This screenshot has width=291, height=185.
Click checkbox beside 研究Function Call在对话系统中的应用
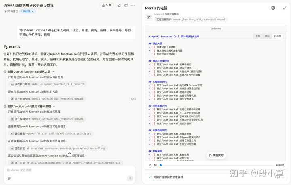coord(153,110)
